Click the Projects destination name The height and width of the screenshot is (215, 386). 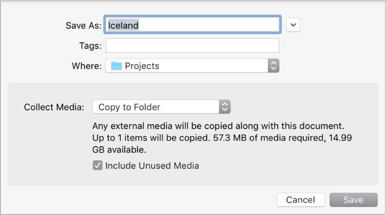[142, 66]
